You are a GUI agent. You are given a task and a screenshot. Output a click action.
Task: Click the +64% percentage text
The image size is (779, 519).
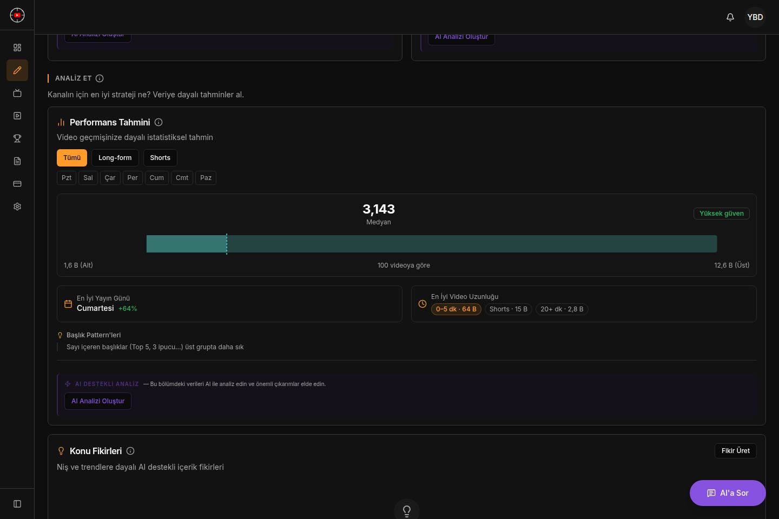click(128, 309)
